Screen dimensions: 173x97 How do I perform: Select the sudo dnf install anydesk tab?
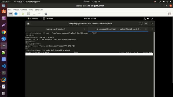[118, 29]
